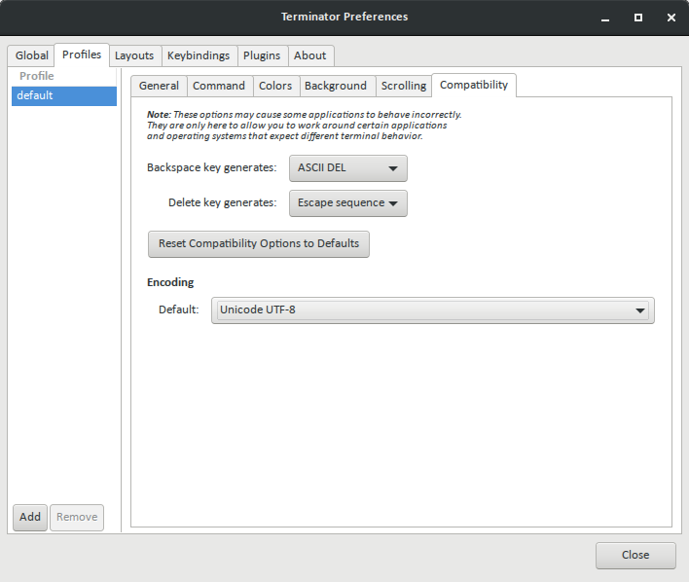Click the 'Backspace key generates:' label
Image resolution: width=689 pixels, height=582 pixels.
point(211,168)
